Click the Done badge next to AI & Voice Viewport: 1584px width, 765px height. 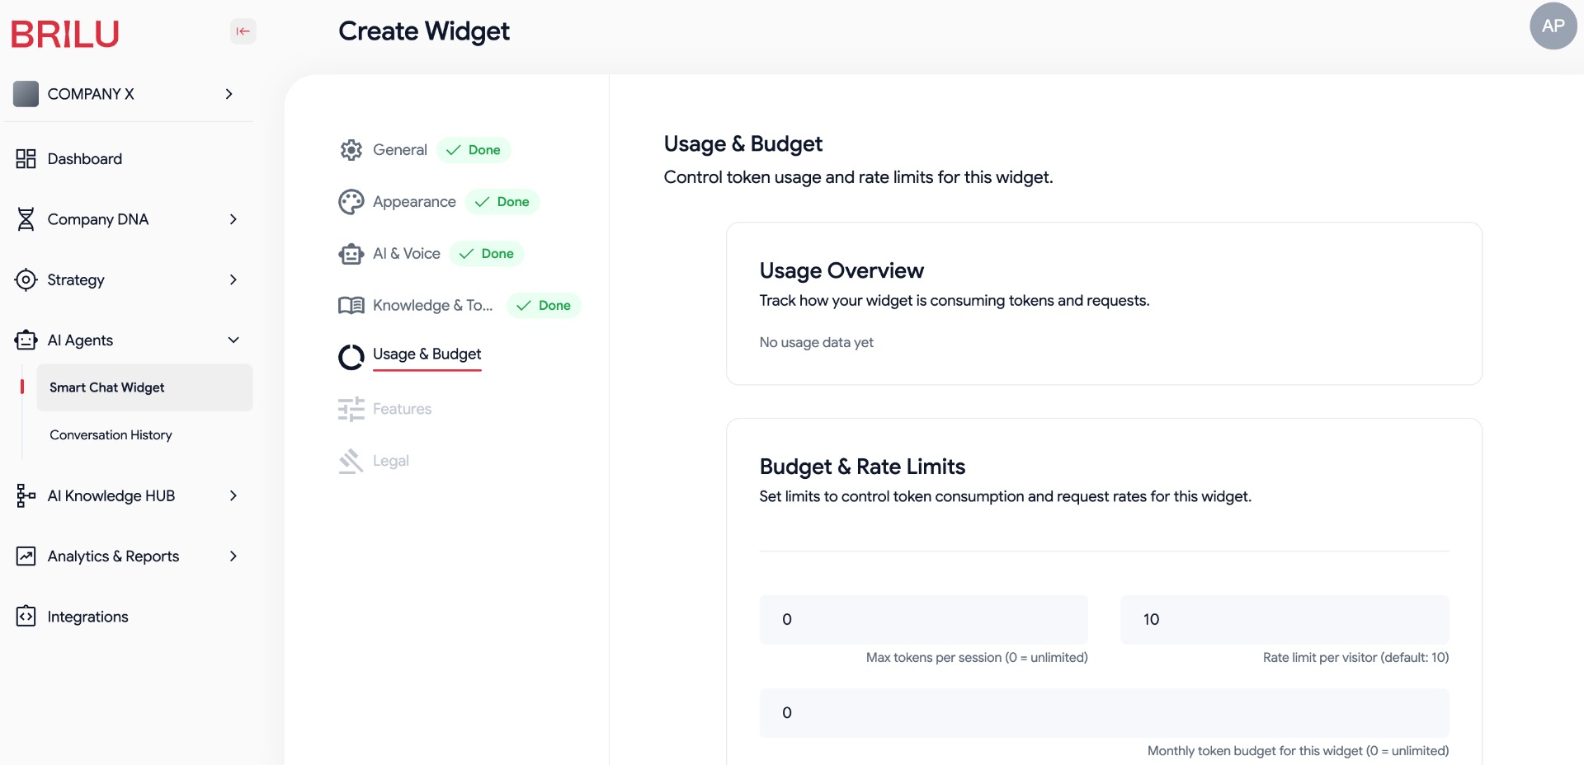click(487, 254)
